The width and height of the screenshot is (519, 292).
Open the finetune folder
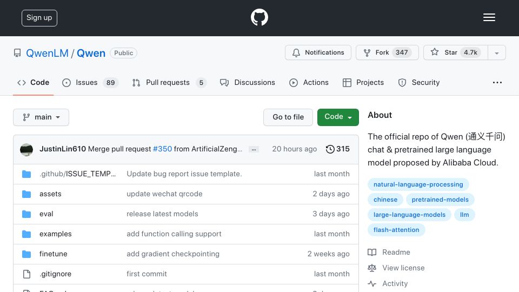[54, 254]
